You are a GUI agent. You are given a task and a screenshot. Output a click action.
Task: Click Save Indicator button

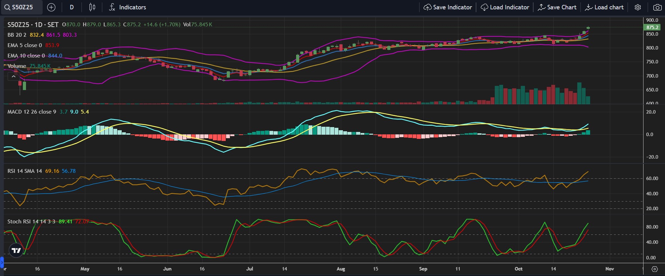click(x=448, y=7)
